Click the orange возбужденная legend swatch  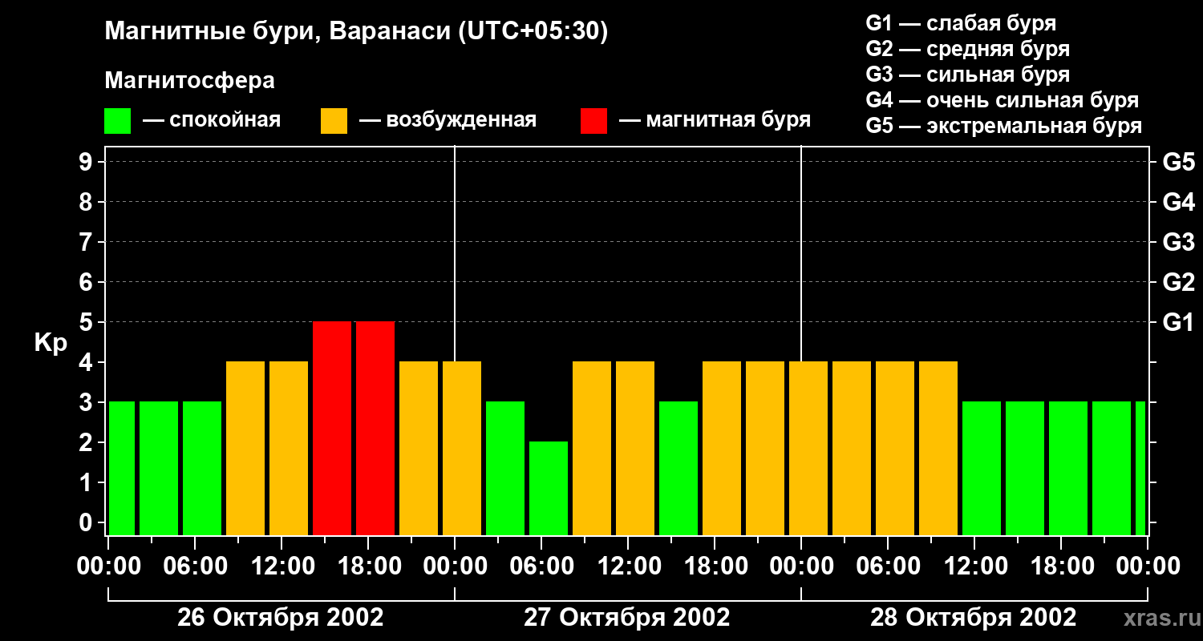[x=334, y=121]
